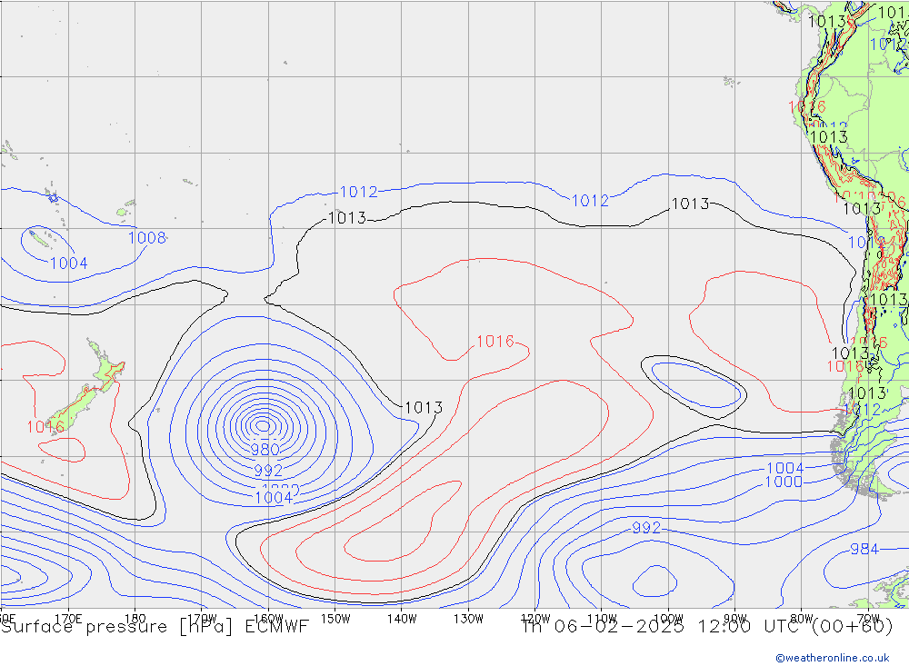
Task: Open the weatheronline.co.uk copyright link
Action: point(833,658)
